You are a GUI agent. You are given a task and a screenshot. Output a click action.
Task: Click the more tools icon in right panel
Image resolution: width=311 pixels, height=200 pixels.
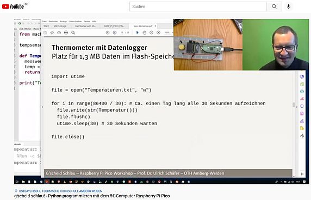pyautogui.click(x=302, y=136)
